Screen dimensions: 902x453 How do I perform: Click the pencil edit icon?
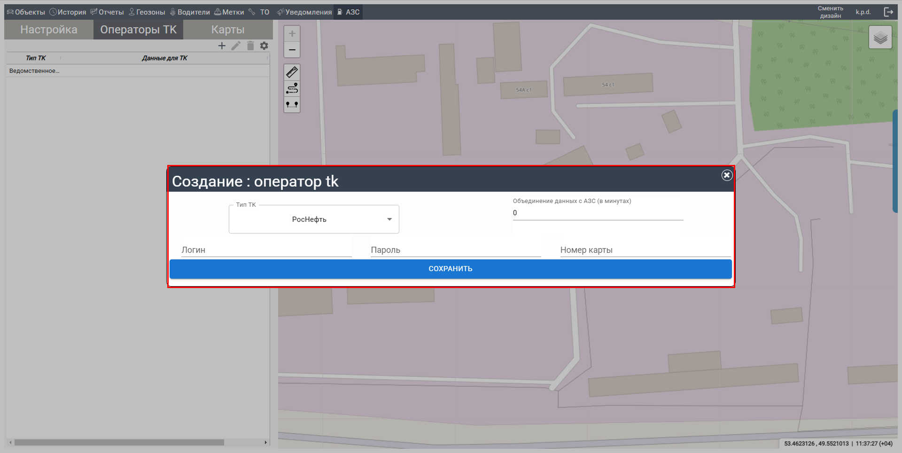coord(236,46)
